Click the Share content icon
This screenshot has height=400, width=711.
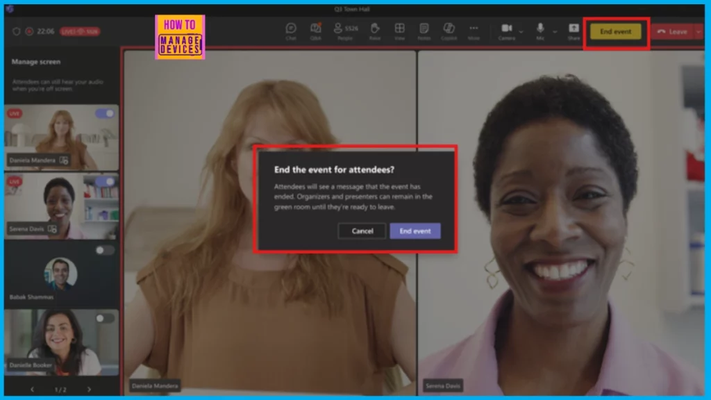pos(574,28)
